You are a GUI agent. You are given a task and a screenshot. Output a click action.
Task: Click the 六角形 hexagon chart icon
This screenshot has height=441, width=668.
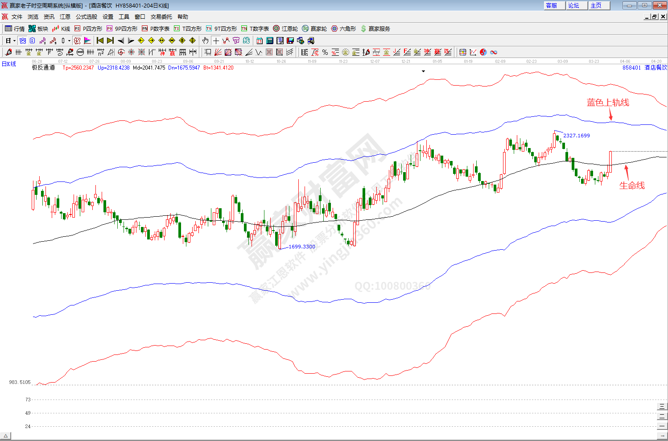(x=343, y=29)
